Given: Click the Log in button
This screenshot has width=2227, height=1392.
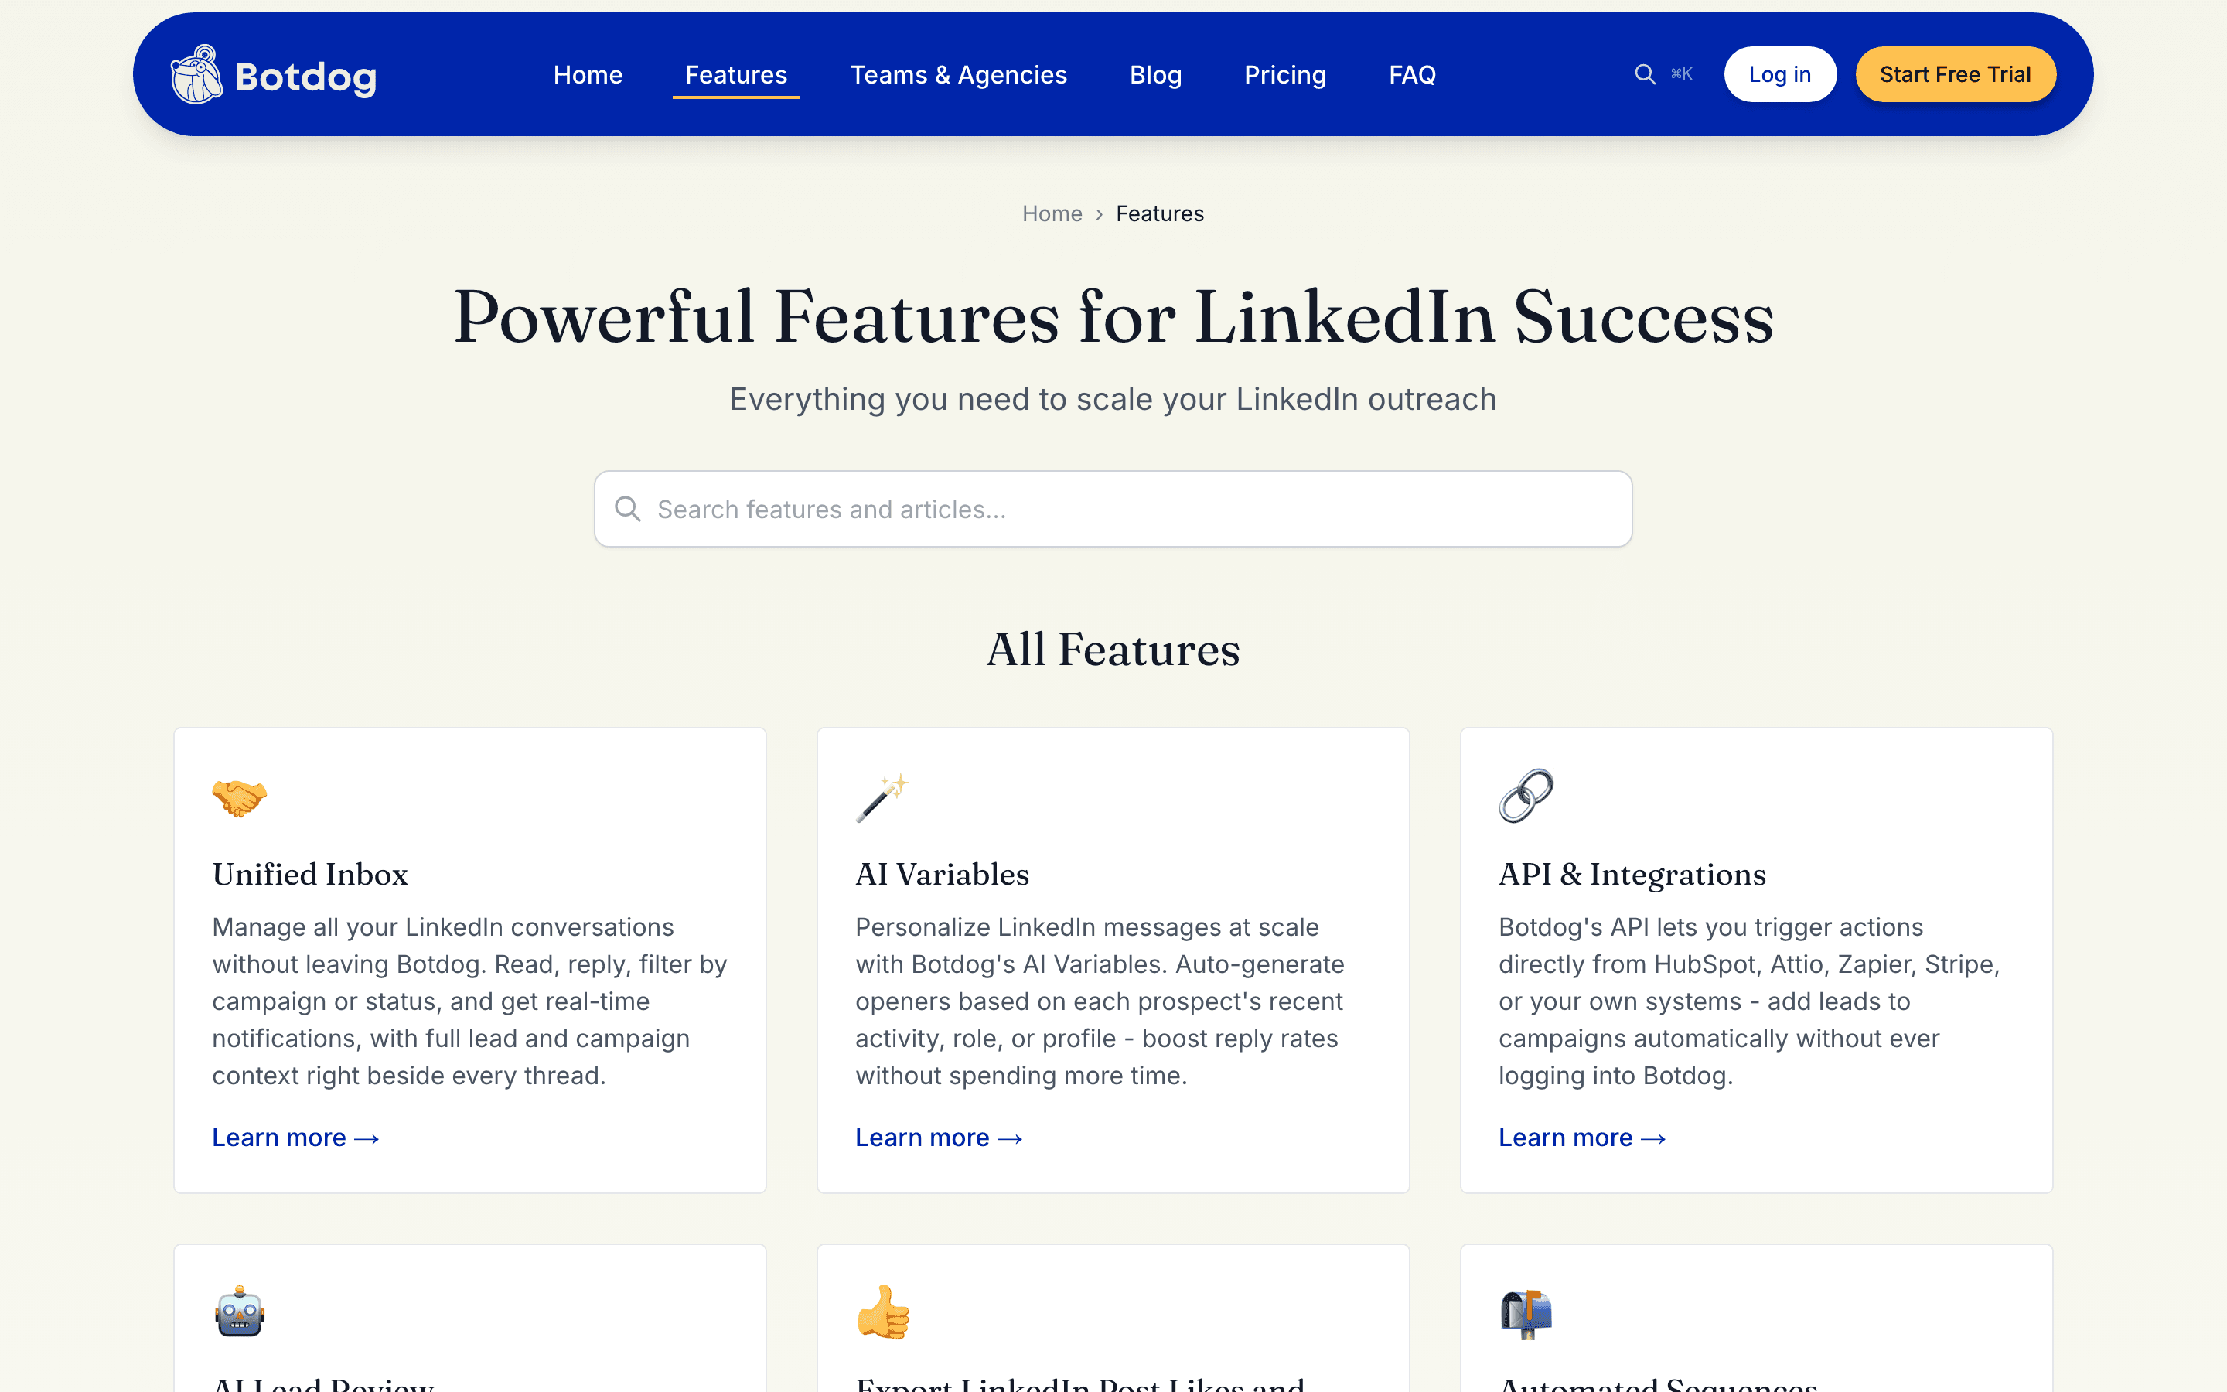Looking at the screenshot, I should tap(1780, 74).
